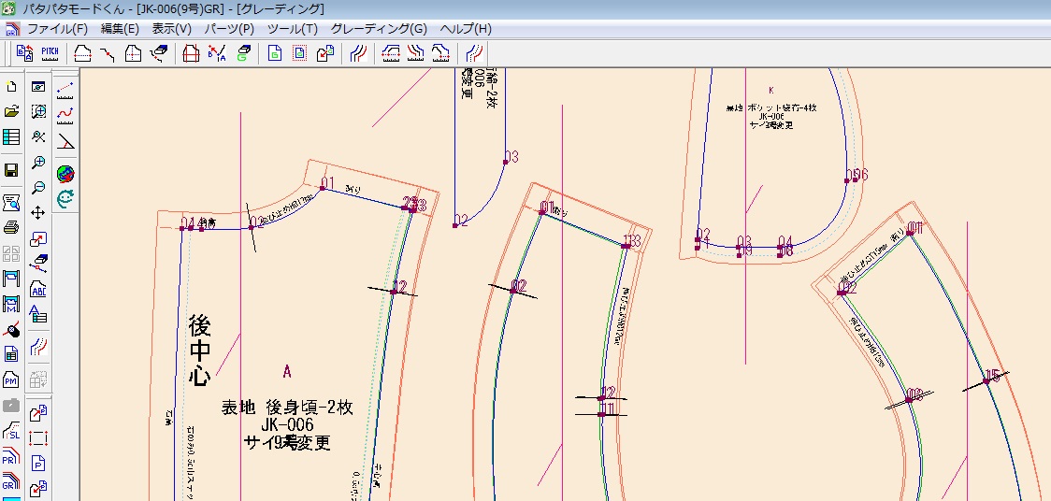This screenshot has height=501, width=1051.
Task: Click the PM mode icon
Action: 12,379
